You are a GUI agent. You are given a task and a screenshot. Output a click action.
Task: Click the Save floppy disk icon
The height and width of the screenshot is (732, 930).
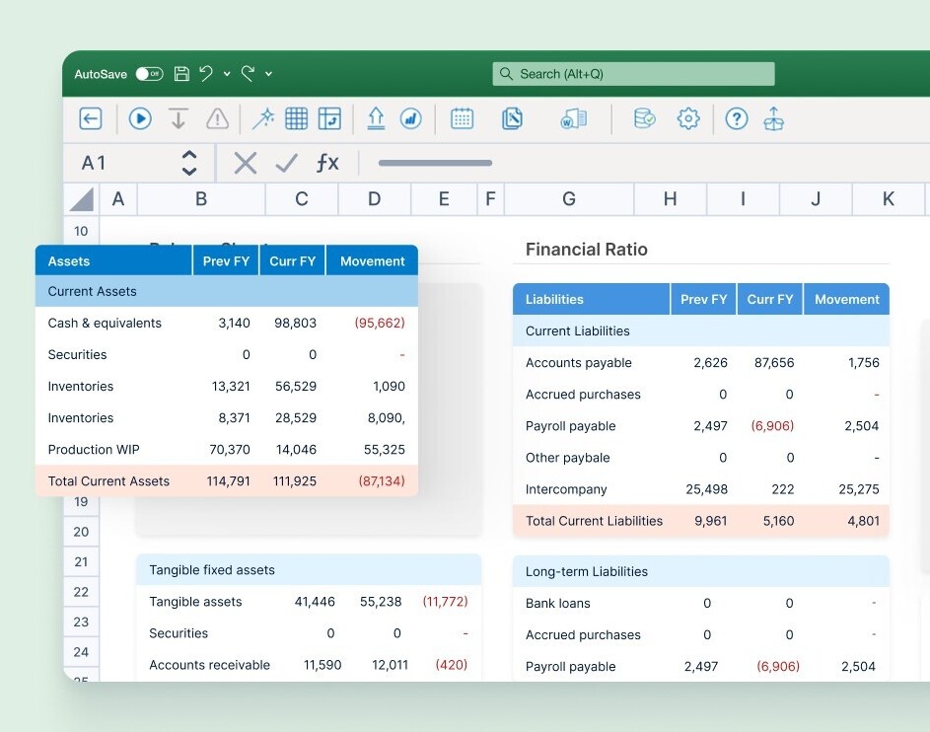click(x=181, y=74)
